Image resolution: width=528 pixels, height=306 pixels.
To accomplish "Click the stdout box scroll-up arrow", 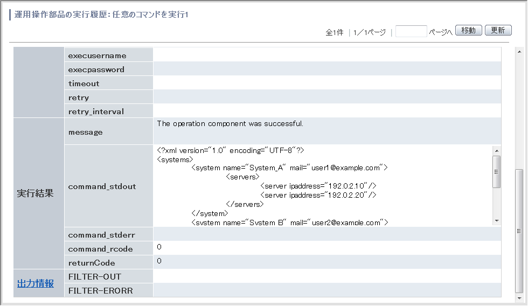I will tap(497, 151).
